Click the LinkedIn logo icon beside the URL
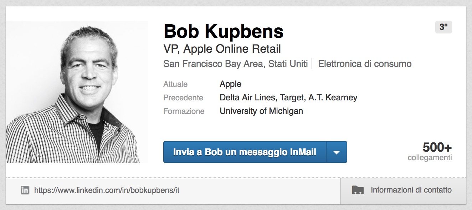The image size is (472, 210). click(x=25, y=190)
